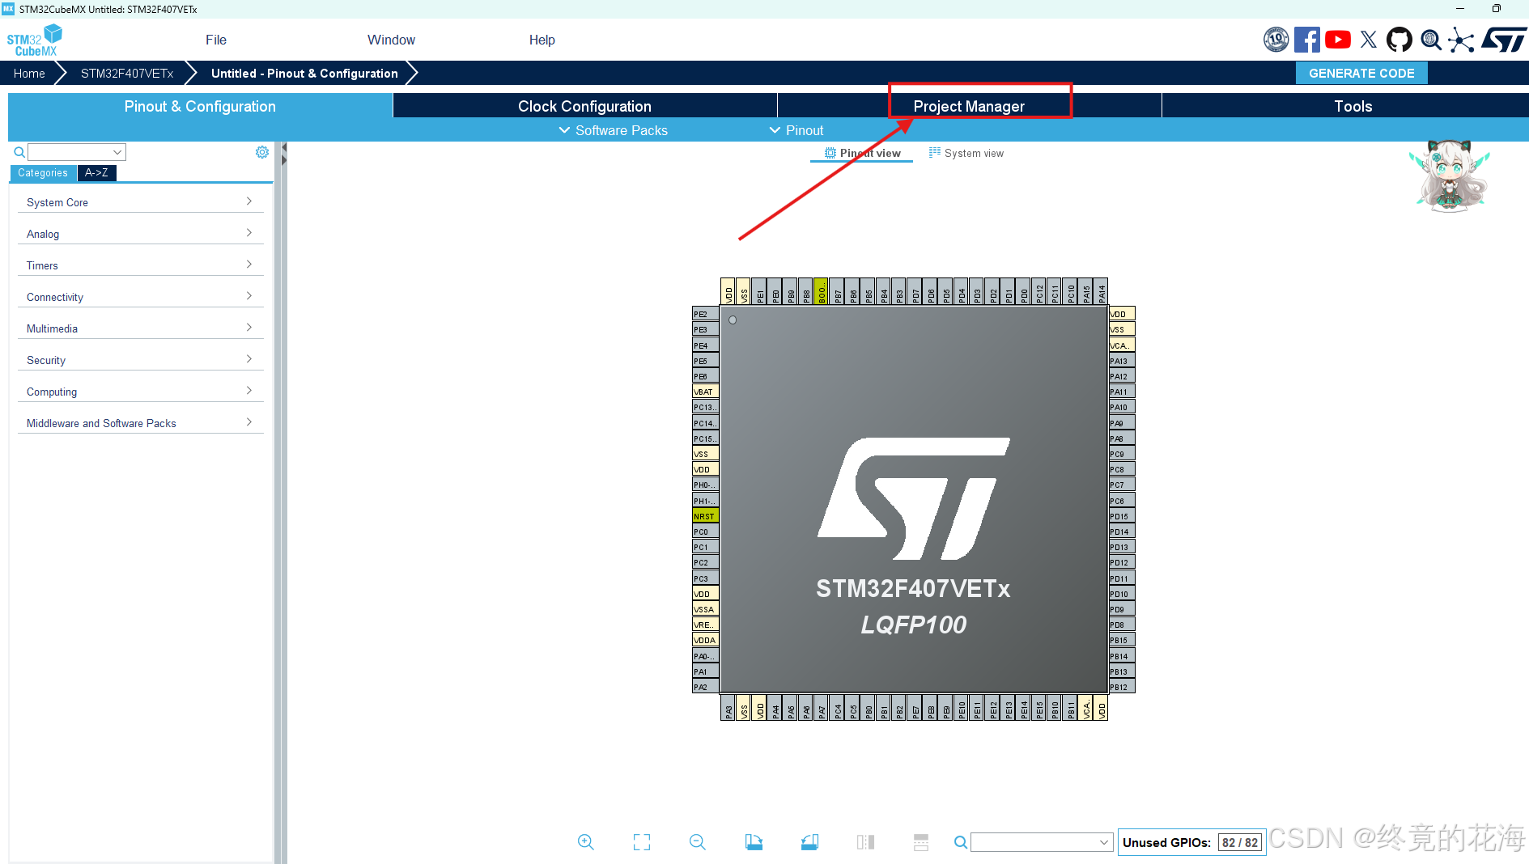Open the peripheral search dropdown in left panel
This screenshot has width=1529, height=864.
point(77,152)
